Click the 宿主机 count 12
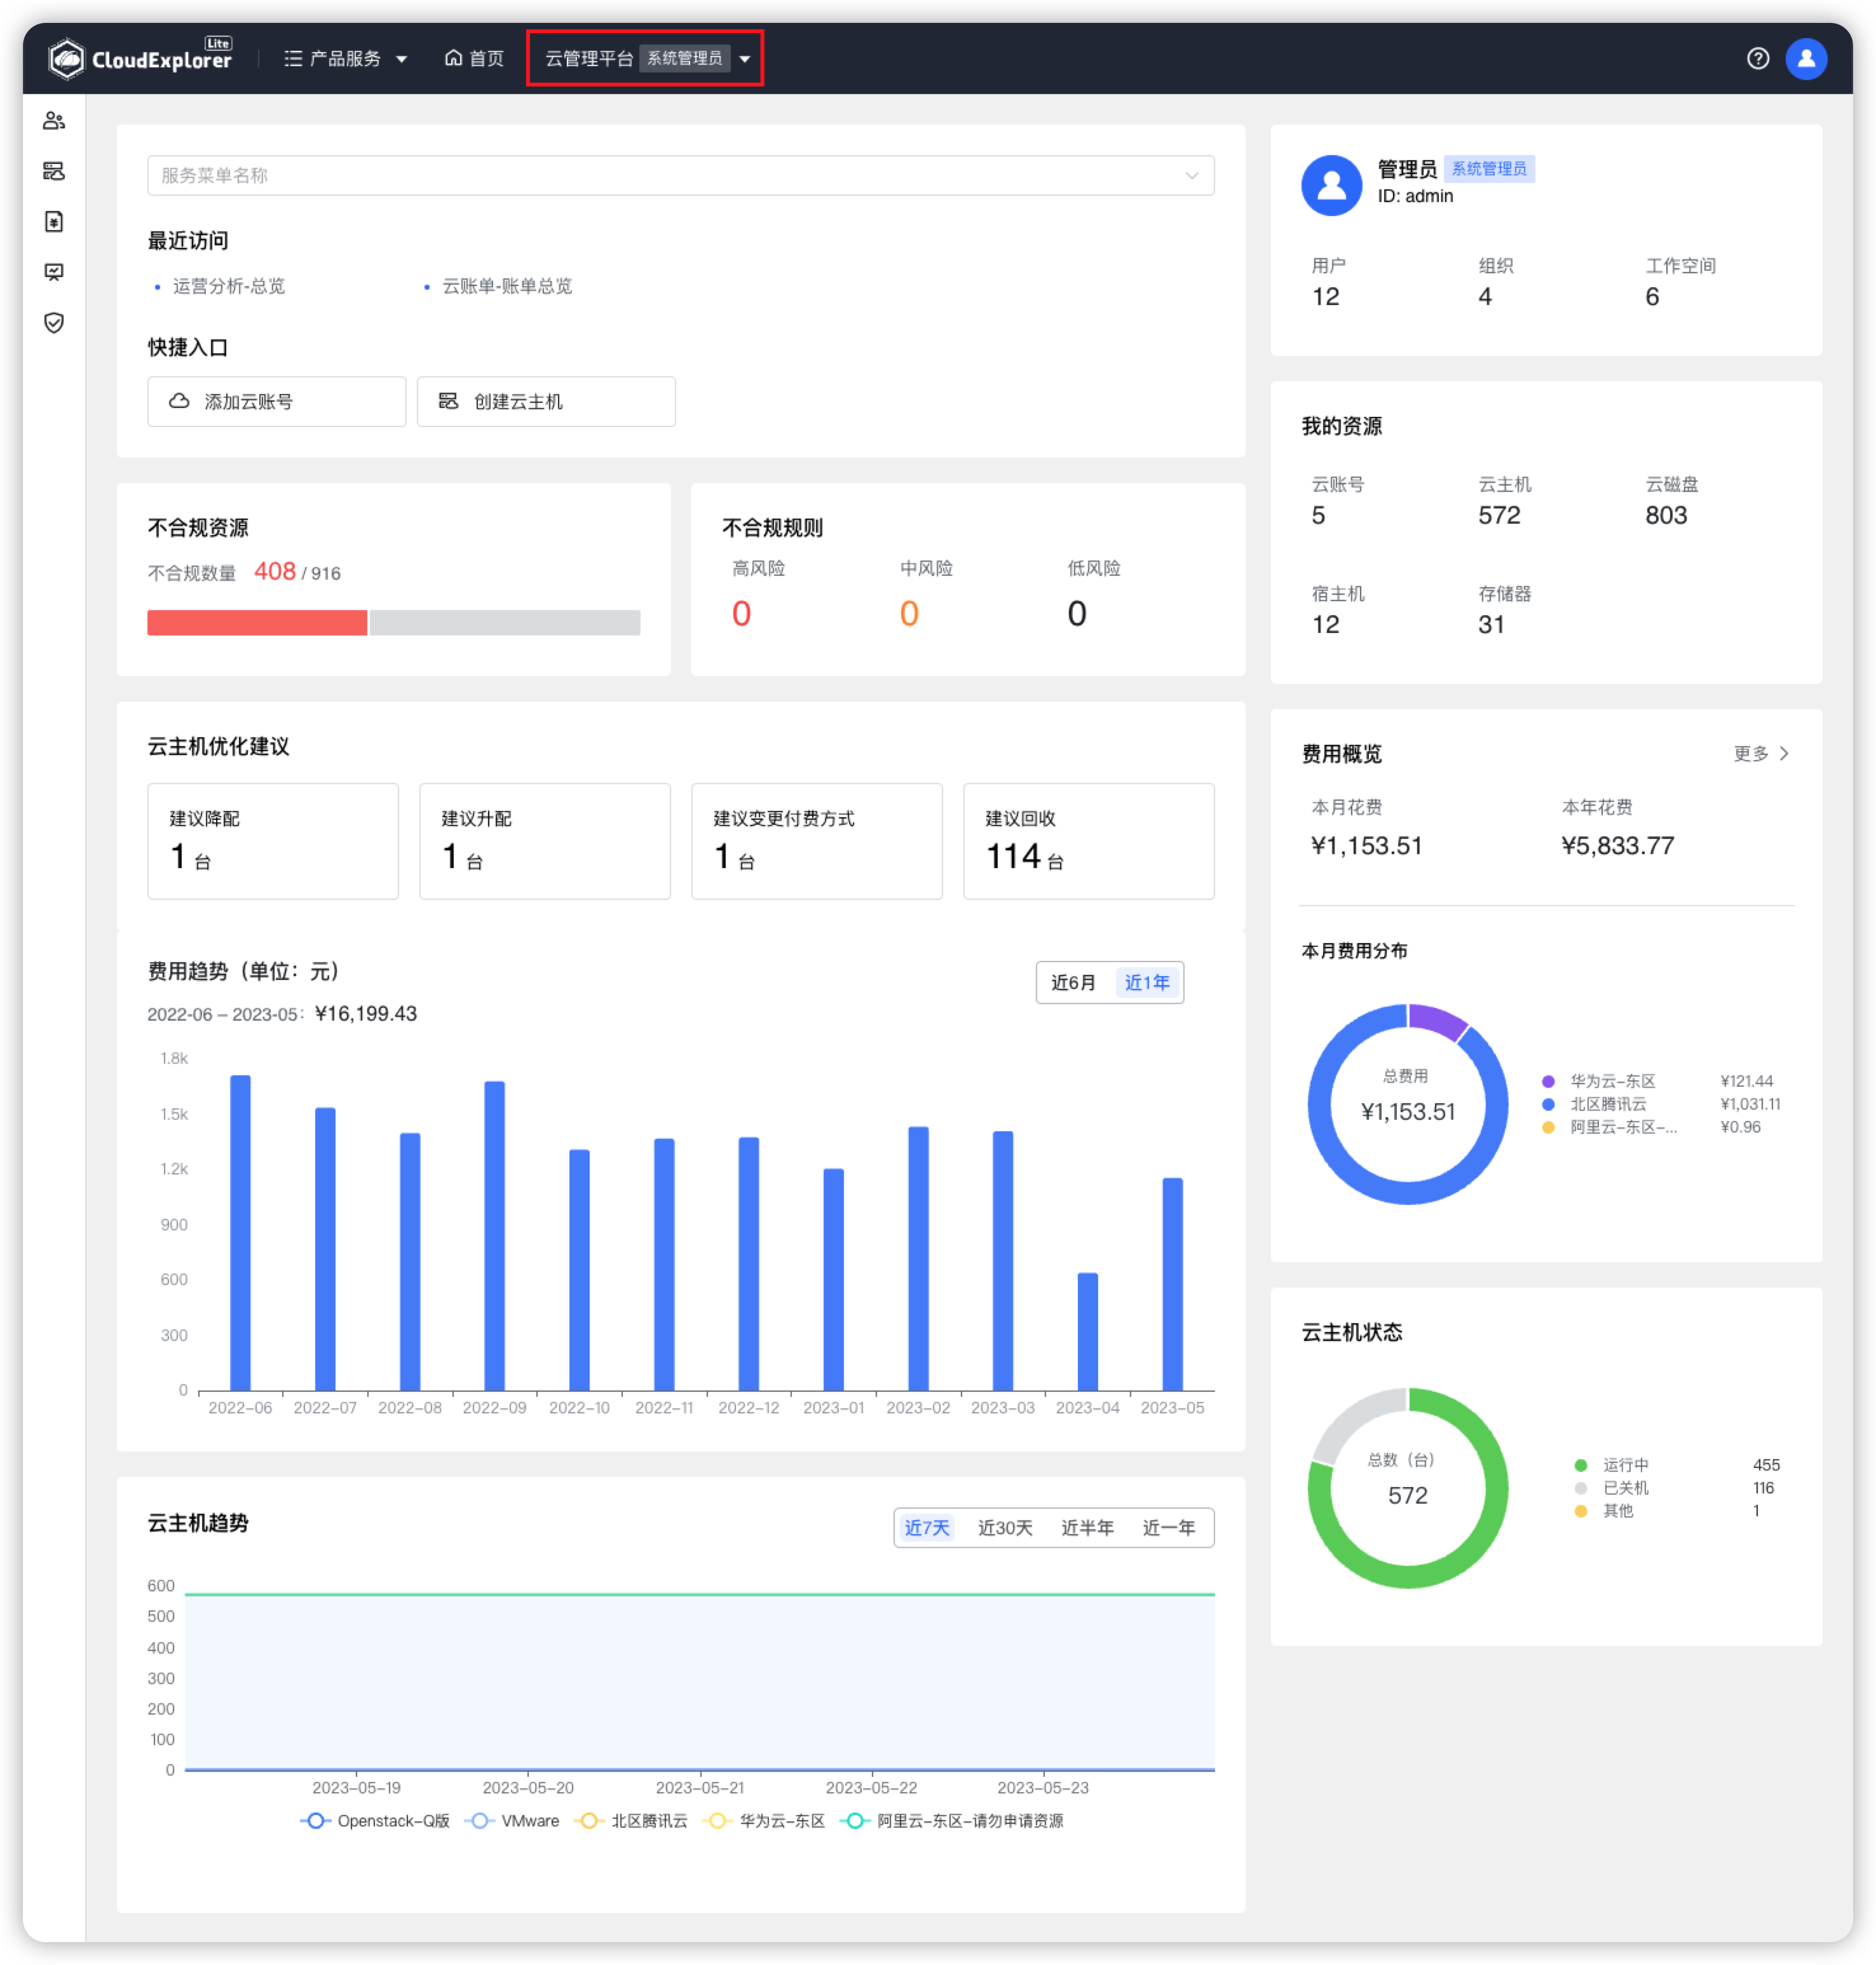1876x1965 pixels. [x=1325, y=624]
